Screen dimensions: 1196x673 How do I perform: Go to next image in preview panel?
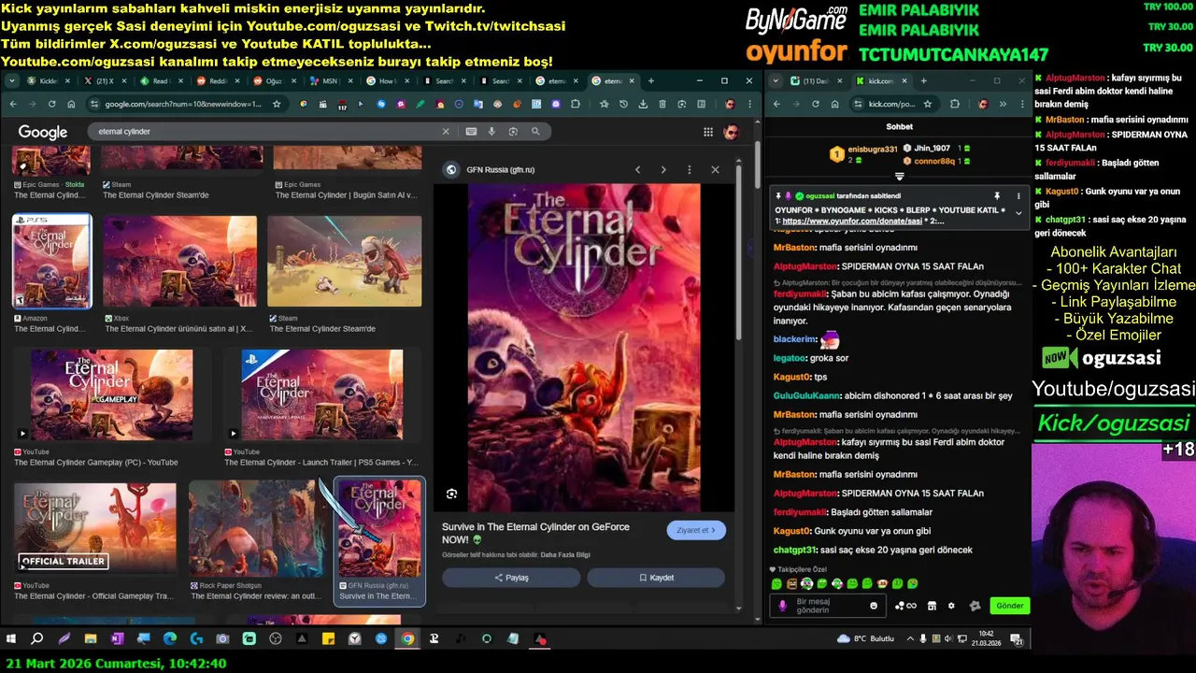[663, 169]
